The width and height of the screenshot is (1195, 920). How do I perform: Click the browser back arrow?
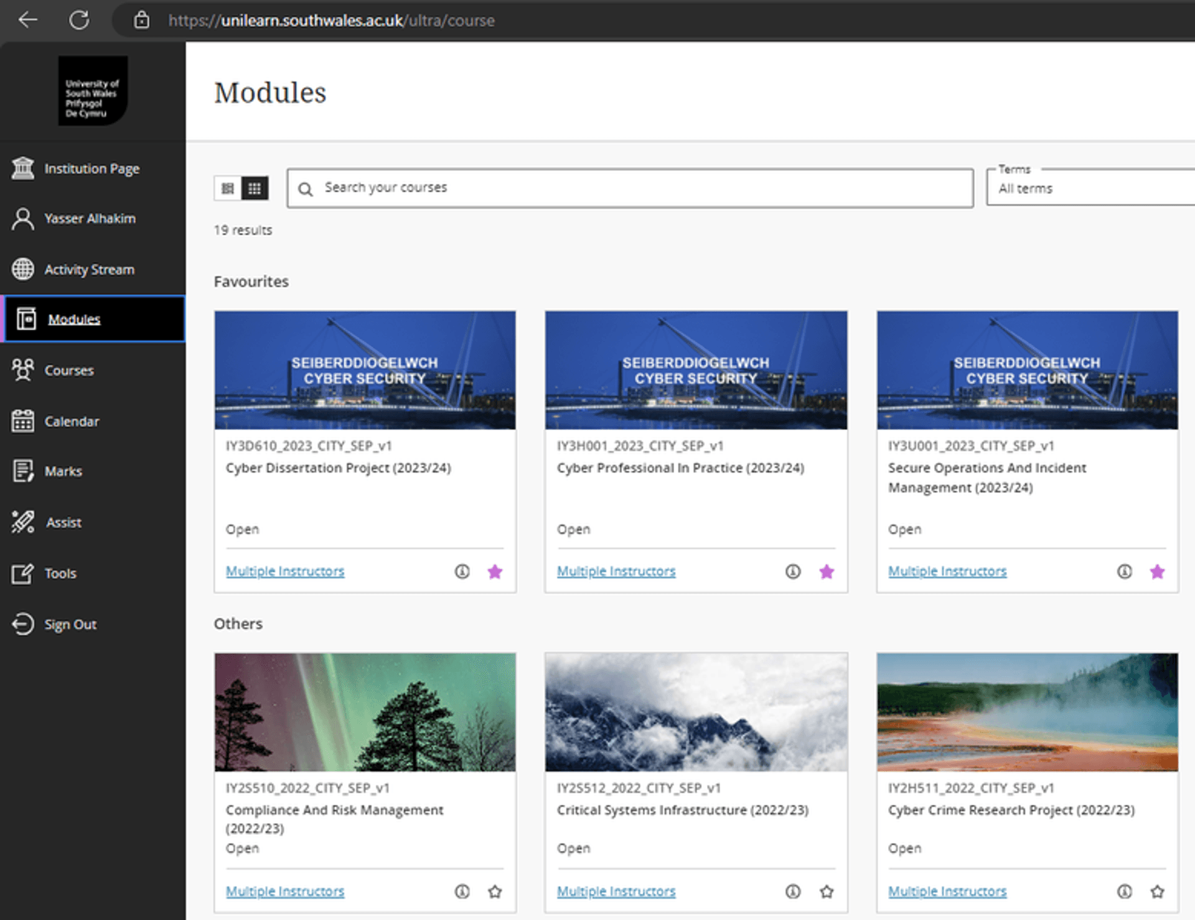28,20
